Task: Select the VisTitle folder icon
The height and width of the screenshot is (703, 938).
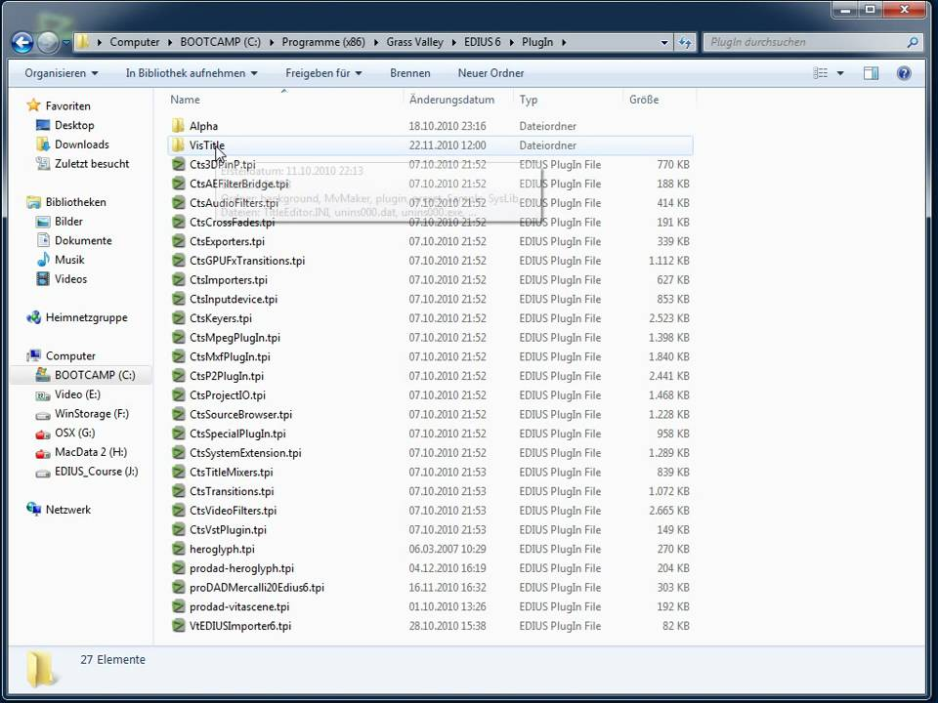Action: [178, 145]
